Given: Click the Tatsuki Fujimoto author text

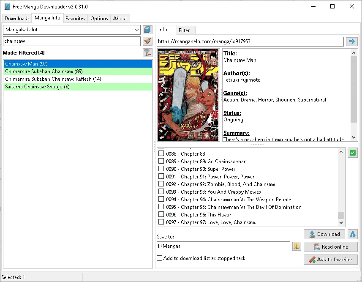Looking at the screenshot, I should pyautogui.click(x=242, y=80).
